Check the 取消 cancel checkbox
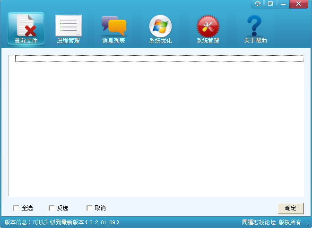The image size is (312, 228). coord(89,208)
